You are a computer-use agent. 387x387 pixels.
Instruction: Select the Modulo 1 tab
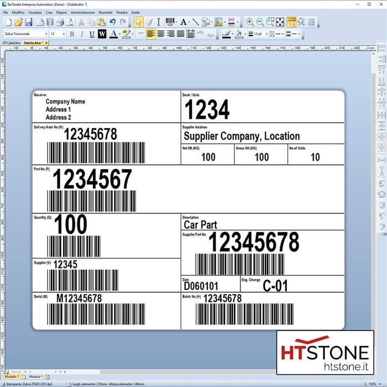pyautogui.click(x=36, y=376)
